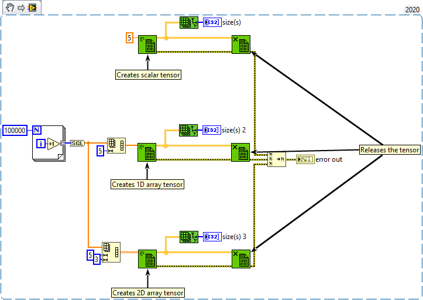Click the For Loop N count terminal
The image size is (423, 300).
37,130
